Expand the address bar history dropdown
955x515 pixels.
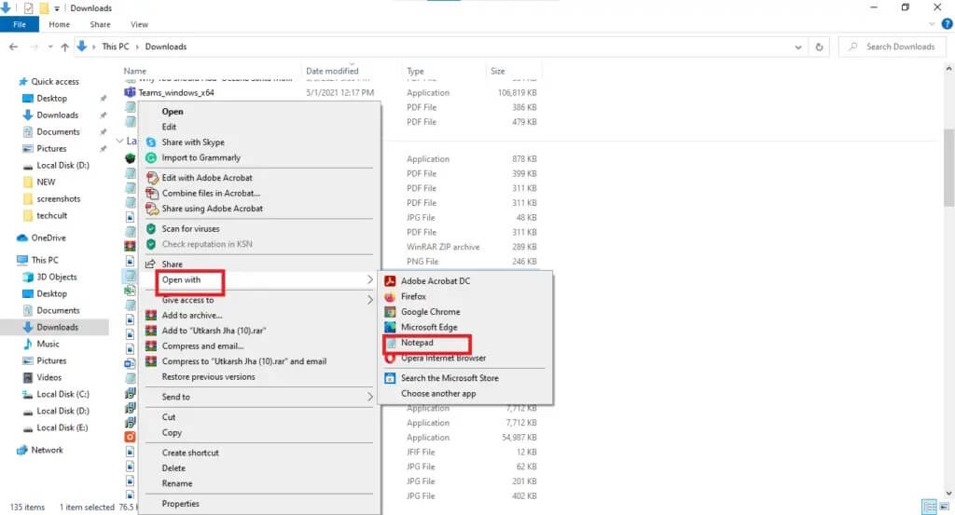798,47
